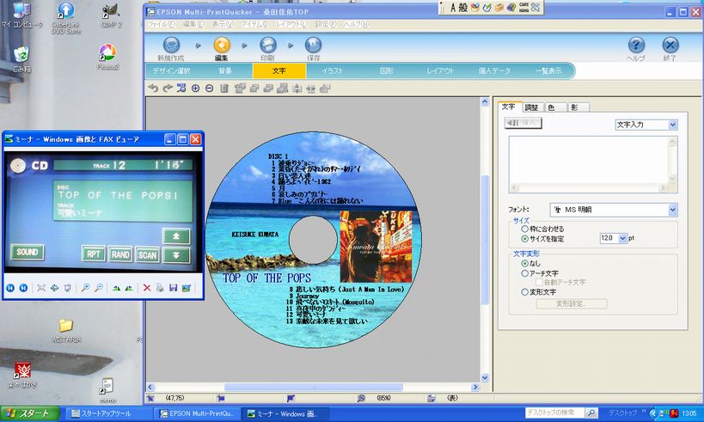Click the デスクトップの検索 search field
The width and height of the screenshot is (704, 422).
pyautogui.click(x=554, y=413)
